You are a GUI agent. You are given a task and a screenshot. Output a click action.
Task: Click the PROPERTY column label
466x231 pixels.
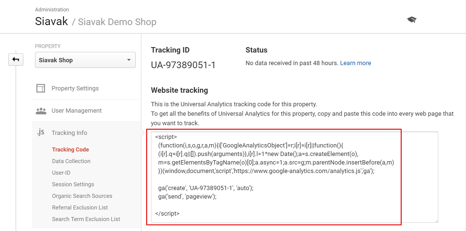click(48, 46)
